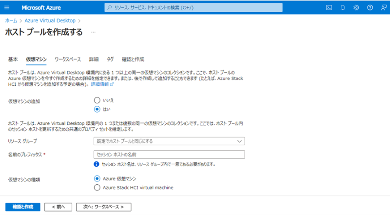Choose Azure 仮想マシン radio option
The image size is (390, 215).
pos(97,178)
